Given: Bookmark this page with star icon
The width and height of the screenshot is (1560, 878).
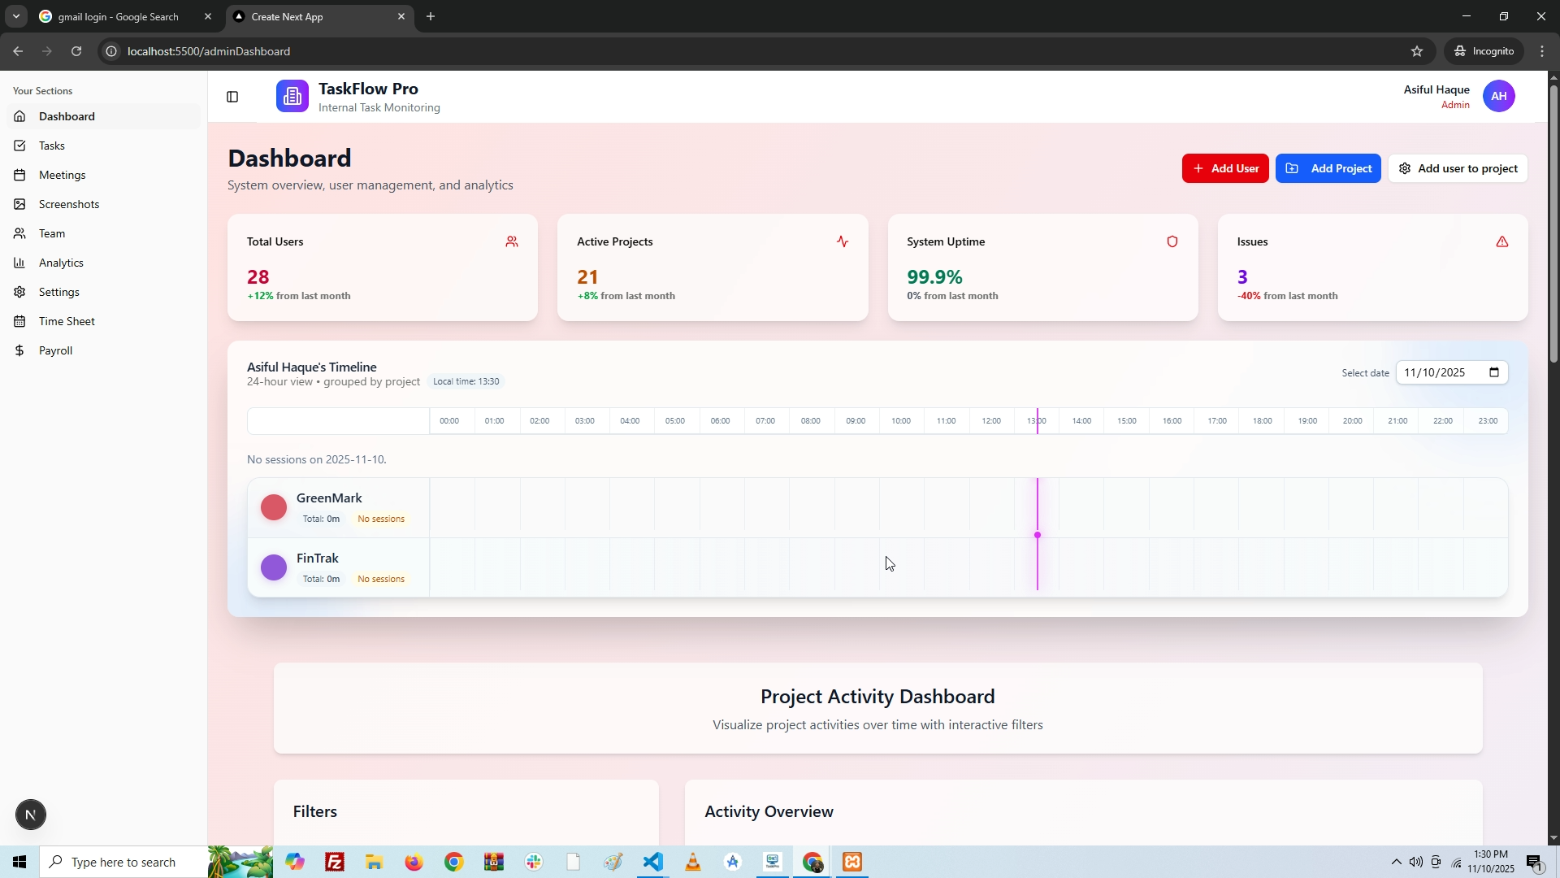Looking at the screenshot, I should coord(1416,51).
